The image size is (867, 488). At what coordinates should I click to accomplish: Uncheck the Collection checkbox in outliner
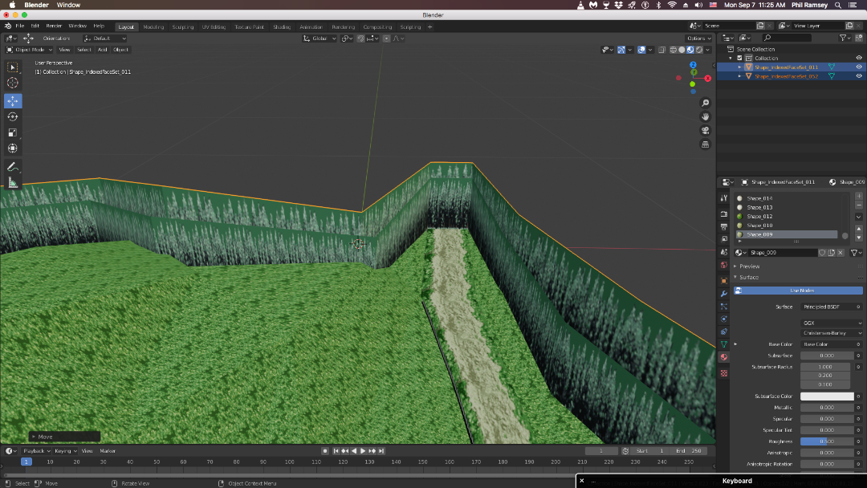[x=739, y=58]
